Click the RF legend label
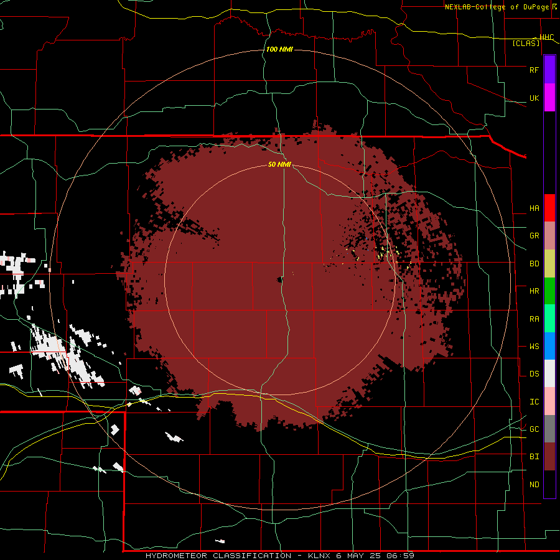Screen dimensions: 560x560 pos(534,70)
